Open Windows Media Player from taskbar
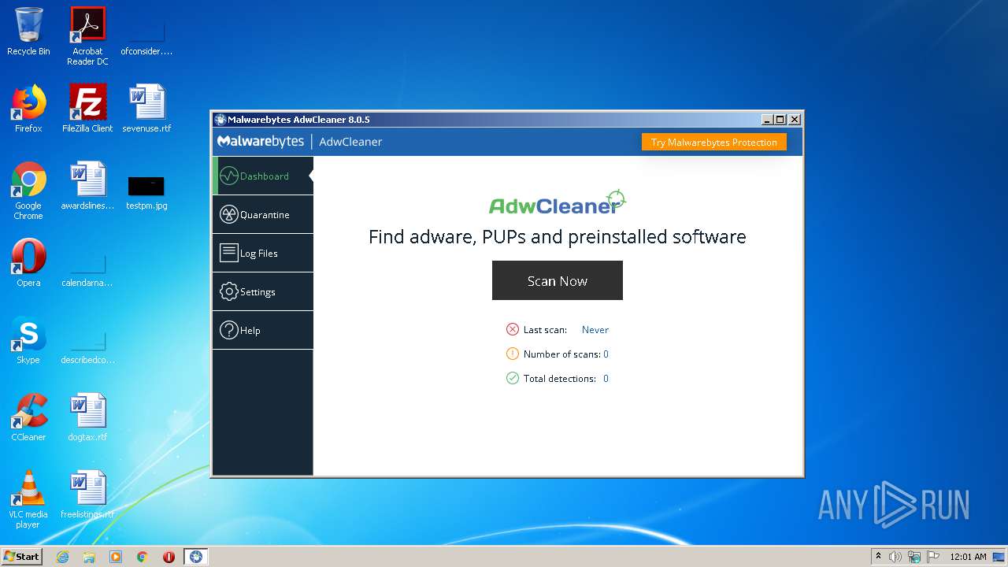The height and width of the screenshot is (567, 1008). [116, 557]
